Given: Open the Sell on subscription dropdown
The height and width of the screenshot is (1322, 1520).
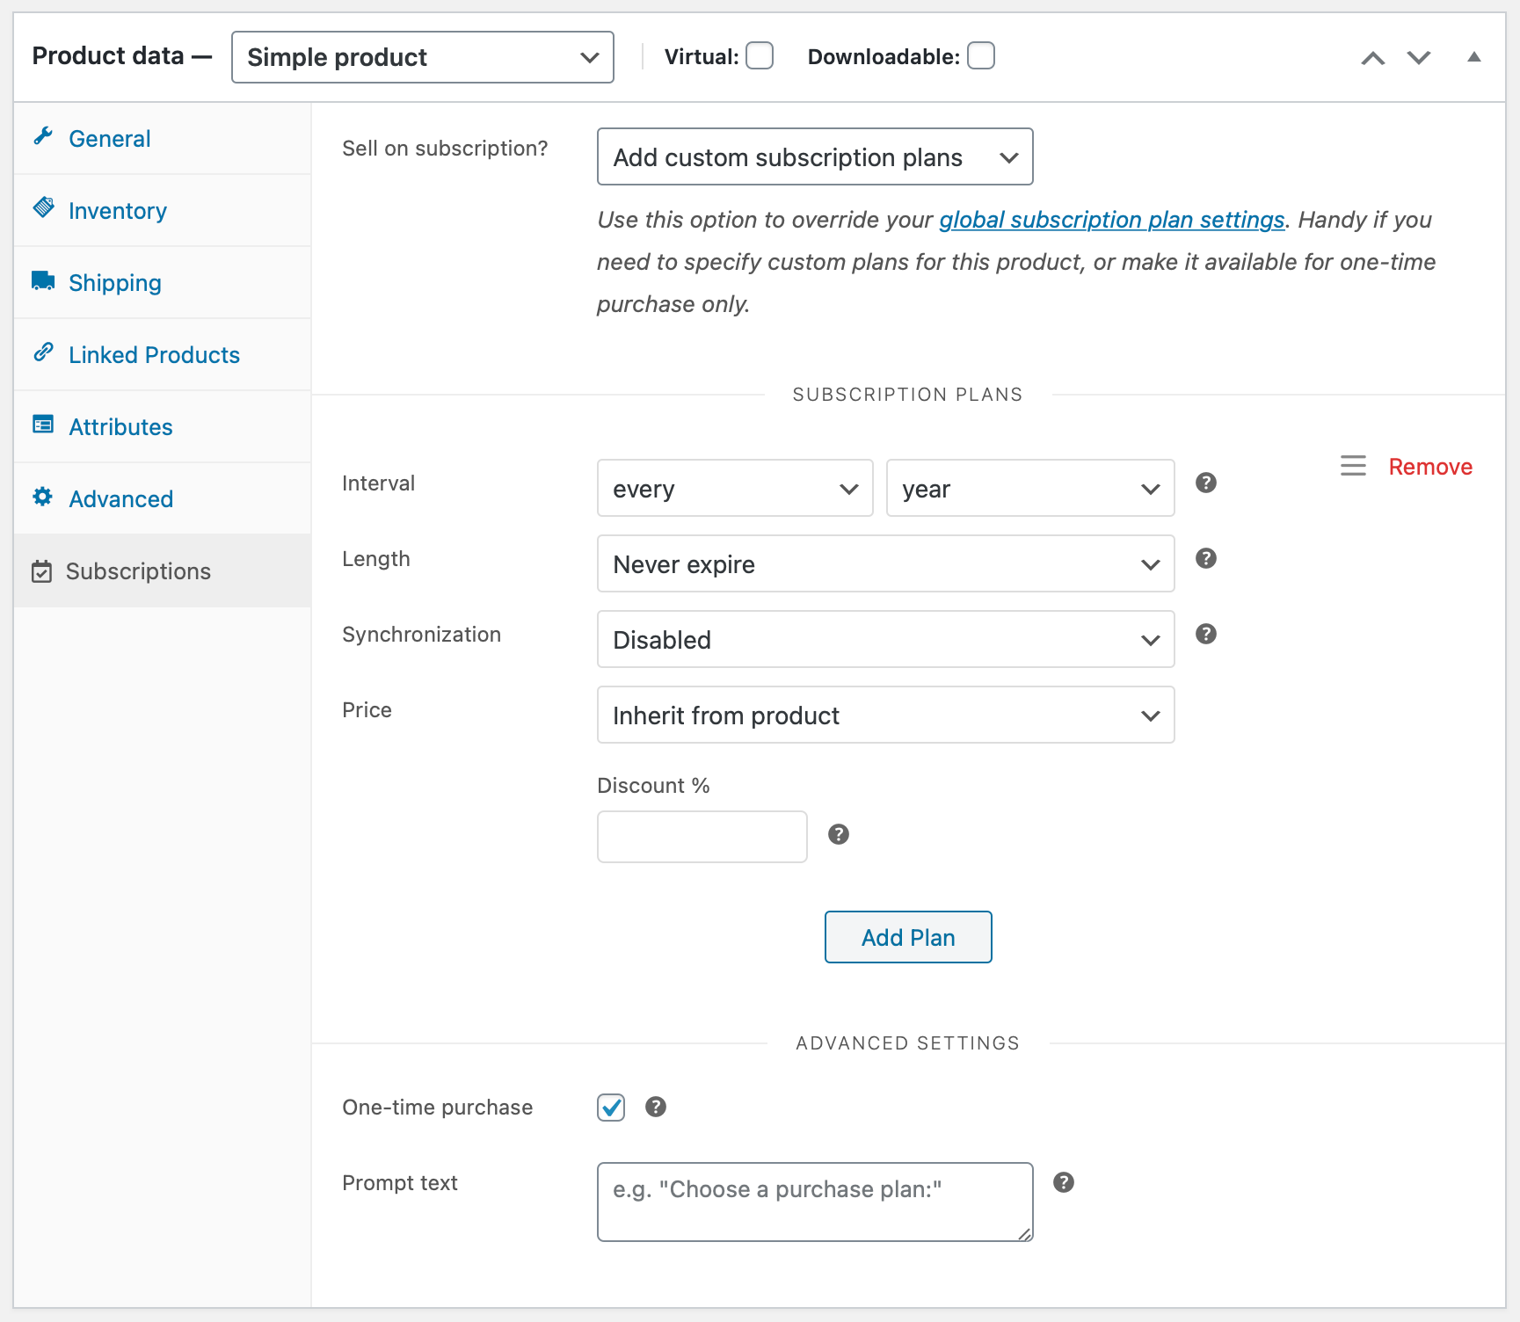Looking at the screenshot, I should click(814, 157).
